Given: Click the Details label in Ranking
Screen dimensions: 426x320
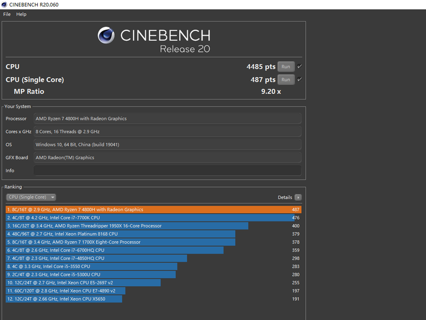Looking at the screenshot, I should click(x=285, y=197).
